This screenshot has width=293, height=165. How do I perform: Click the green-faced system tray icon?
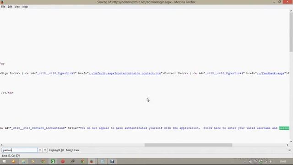(260, 161)
